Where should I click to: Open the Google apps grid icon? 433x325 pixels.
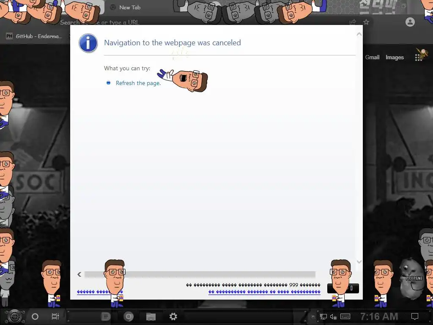coord(419,57)
